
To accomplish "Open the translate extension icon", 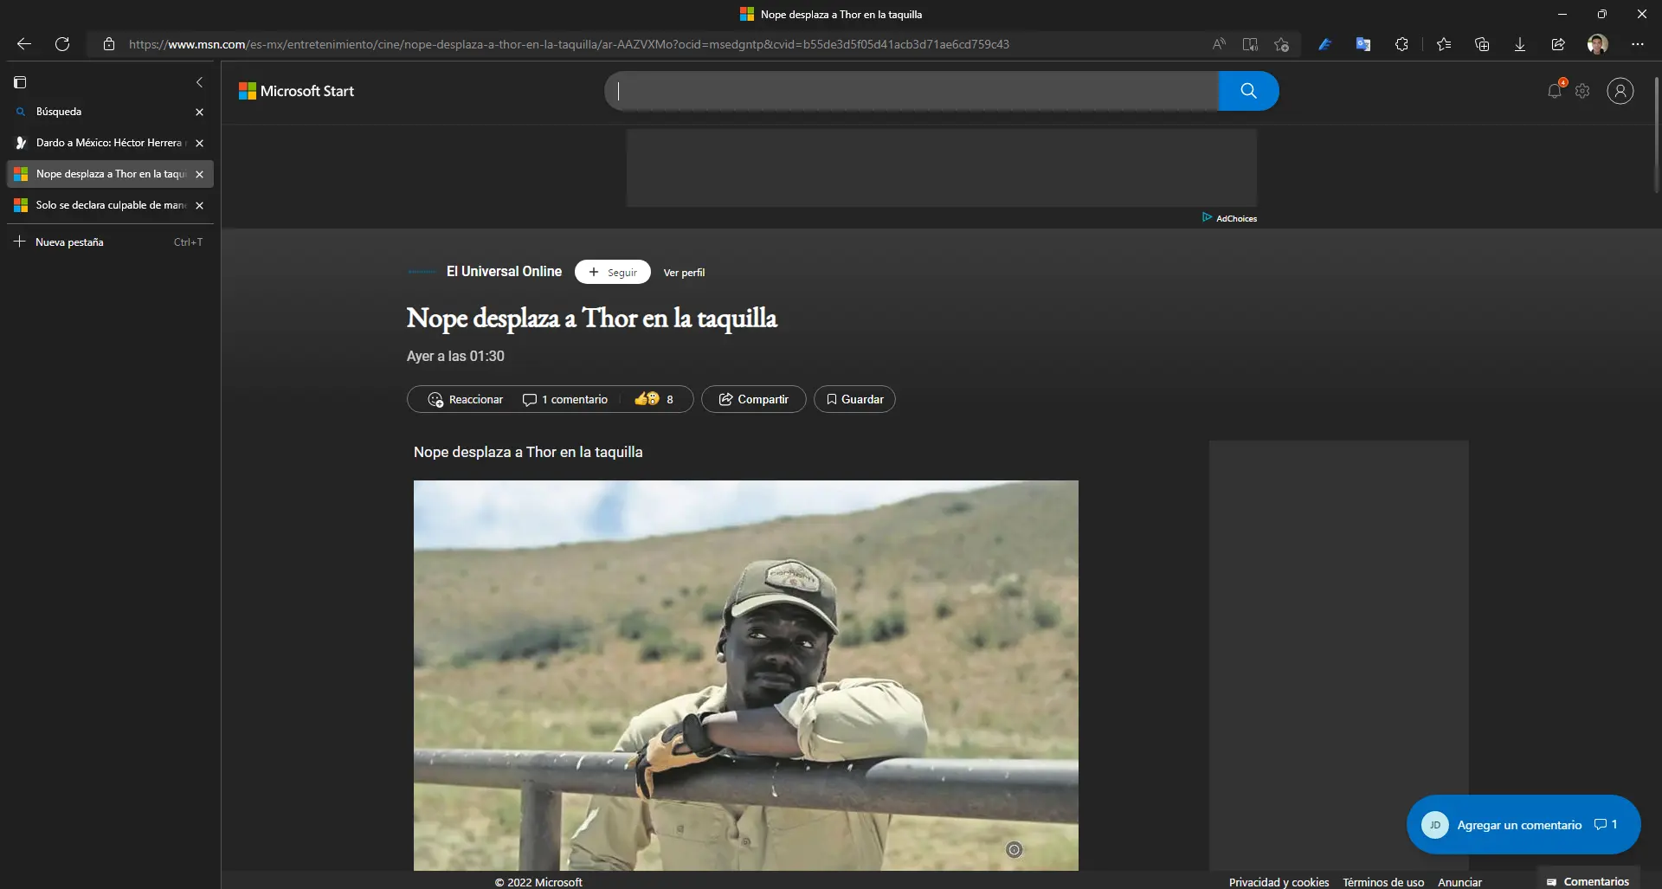I will (x=1363, y=44).
